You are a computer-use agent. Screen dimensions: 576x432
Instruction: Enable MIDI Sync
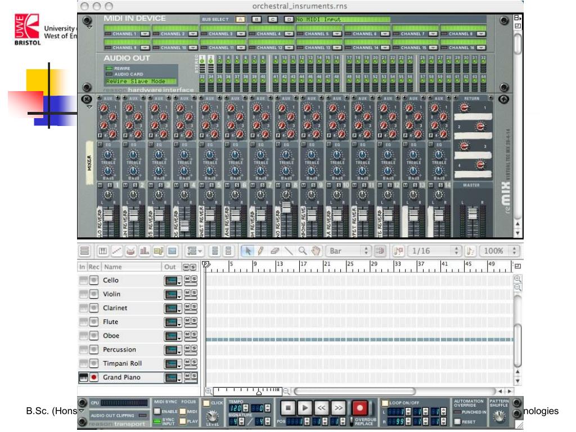pyautogui.click(x=157, y=411)
